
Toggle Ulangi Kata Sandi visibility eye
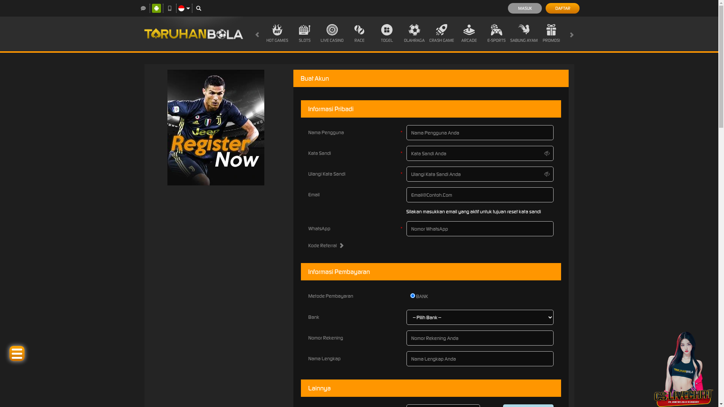[x=547, y=174]
